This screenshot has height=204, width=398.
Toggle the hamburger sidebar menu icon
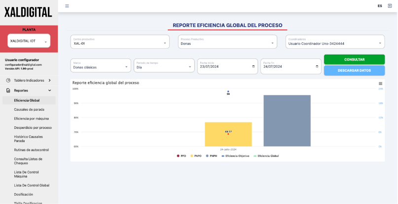[67, 6]
